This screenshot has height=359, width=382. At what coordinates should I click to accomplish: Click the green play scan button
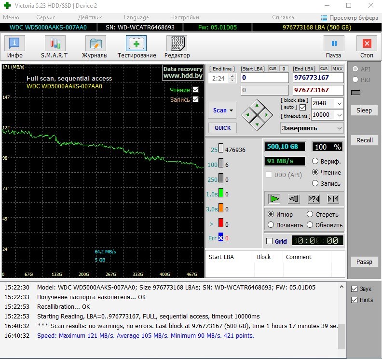[274, 198]
